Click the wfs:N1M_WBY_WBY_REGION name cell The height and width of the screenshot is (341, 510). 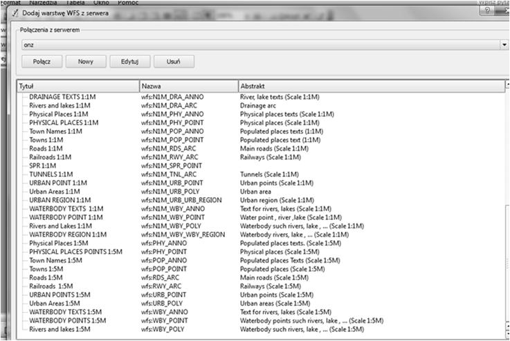(x=183, y=234)
